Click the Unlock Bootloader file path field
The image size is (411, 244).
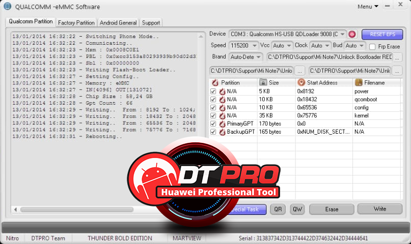click(x=330, y=57)
